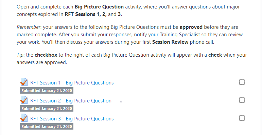Viewport: 262px width, 135px height.
Task: Click the bold 'Session Review' text
Action: (x=170, y=42)
